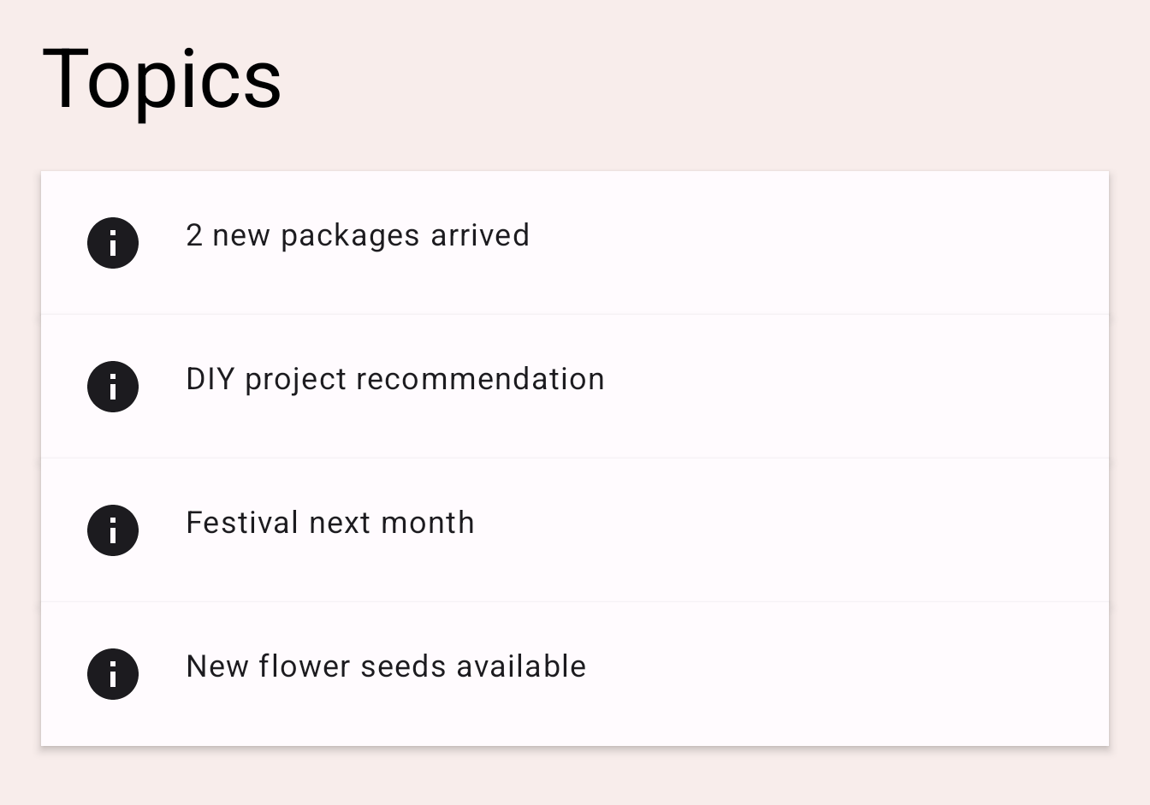Click divider between Festival and seeds rows
This screenshot has height=805, width=1150.
[575, 601]
